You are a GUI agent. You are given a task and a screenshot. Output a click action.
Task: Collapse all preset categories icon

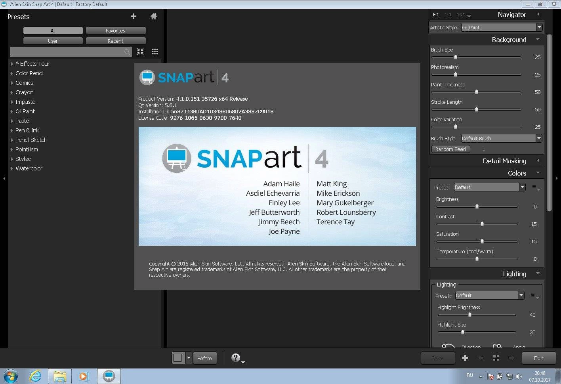pyautogui.click(x=140, y=52)
